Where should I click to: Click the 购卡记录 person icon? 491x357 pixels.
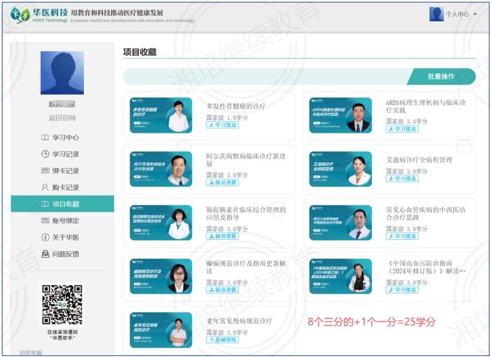point(45,188)
